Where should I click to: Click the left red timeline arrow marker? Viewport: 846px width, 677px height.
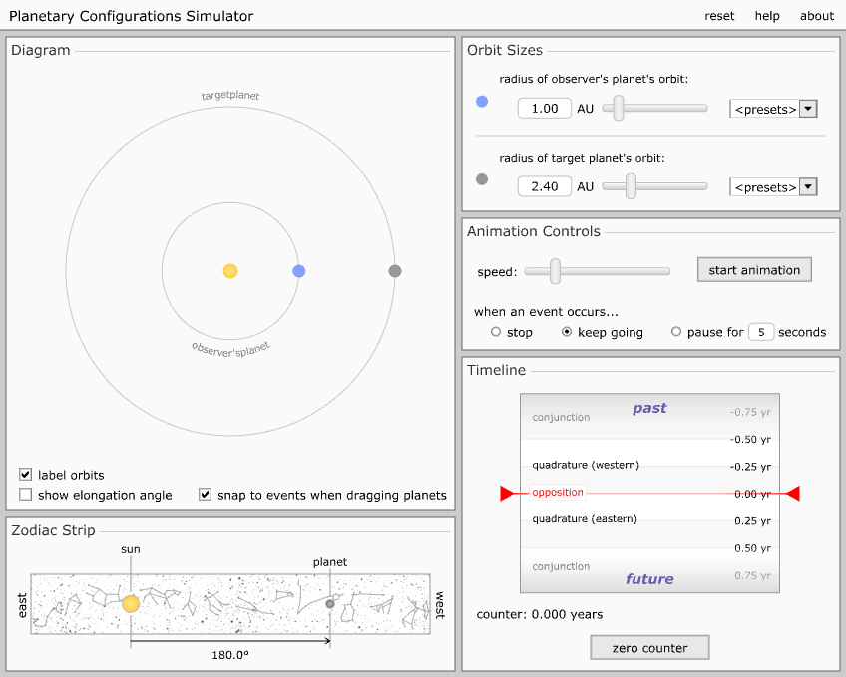pyautogui.click(x=506, y=493)
